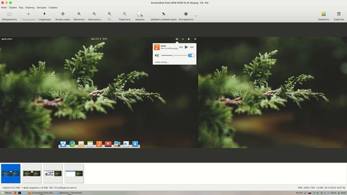This screenshot has width=347, height=195.
Task: Select the fourth thumbnail in filmstrip
Action: [x=74, y=173]
